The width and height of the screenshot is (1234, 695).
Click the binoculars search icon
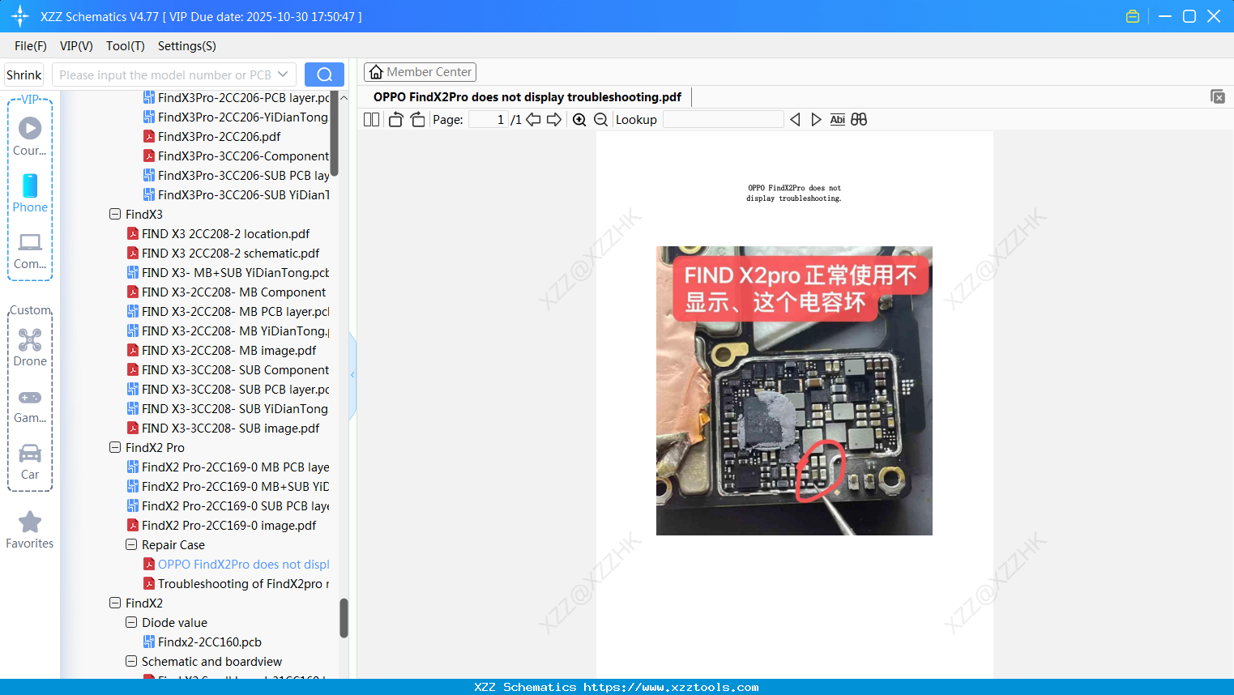(859, 120)
